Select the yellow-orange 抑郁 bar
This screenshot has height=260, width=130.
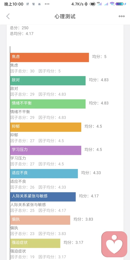pyautogui.click(x=46, y=127)
